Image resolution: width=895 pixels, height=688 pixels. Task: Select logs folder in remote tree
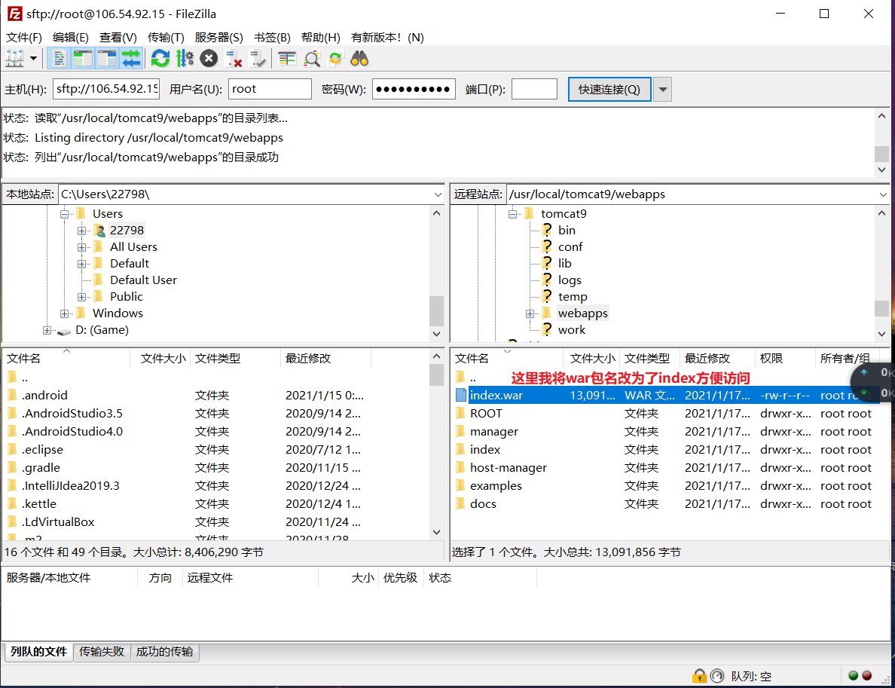pos(570,280)
